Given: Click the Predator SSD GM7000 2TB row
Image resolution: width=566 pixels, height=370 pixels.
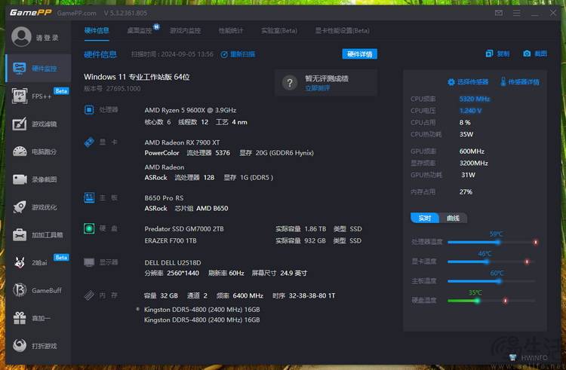Looking at the screenshot, I should pyautogui.click(x=253, y=229).
